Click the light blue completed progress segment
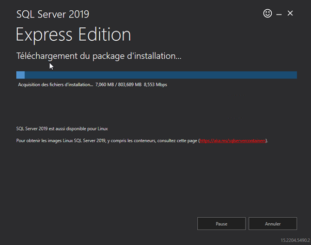Image resolution: width=311 pixels, height=245 pixels. pos(21,75)
